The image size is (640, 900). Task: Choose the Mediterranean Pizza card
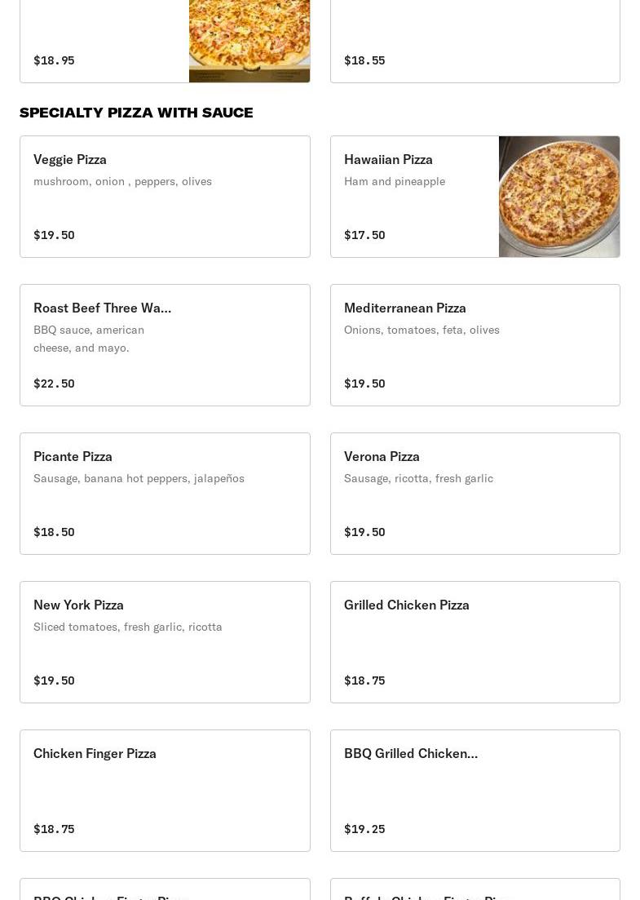pyautogui.click(x=474, y=345)
